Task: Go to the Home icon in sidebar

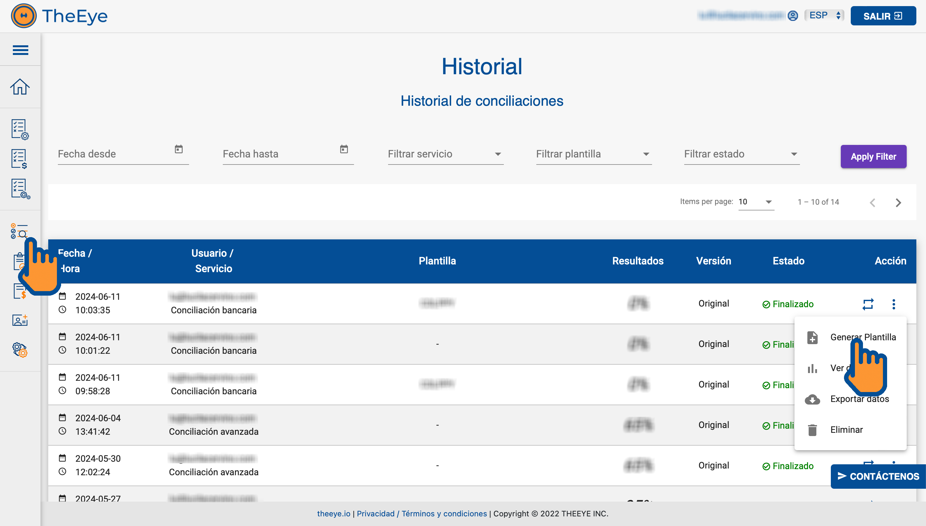Action: pos(20,87)
